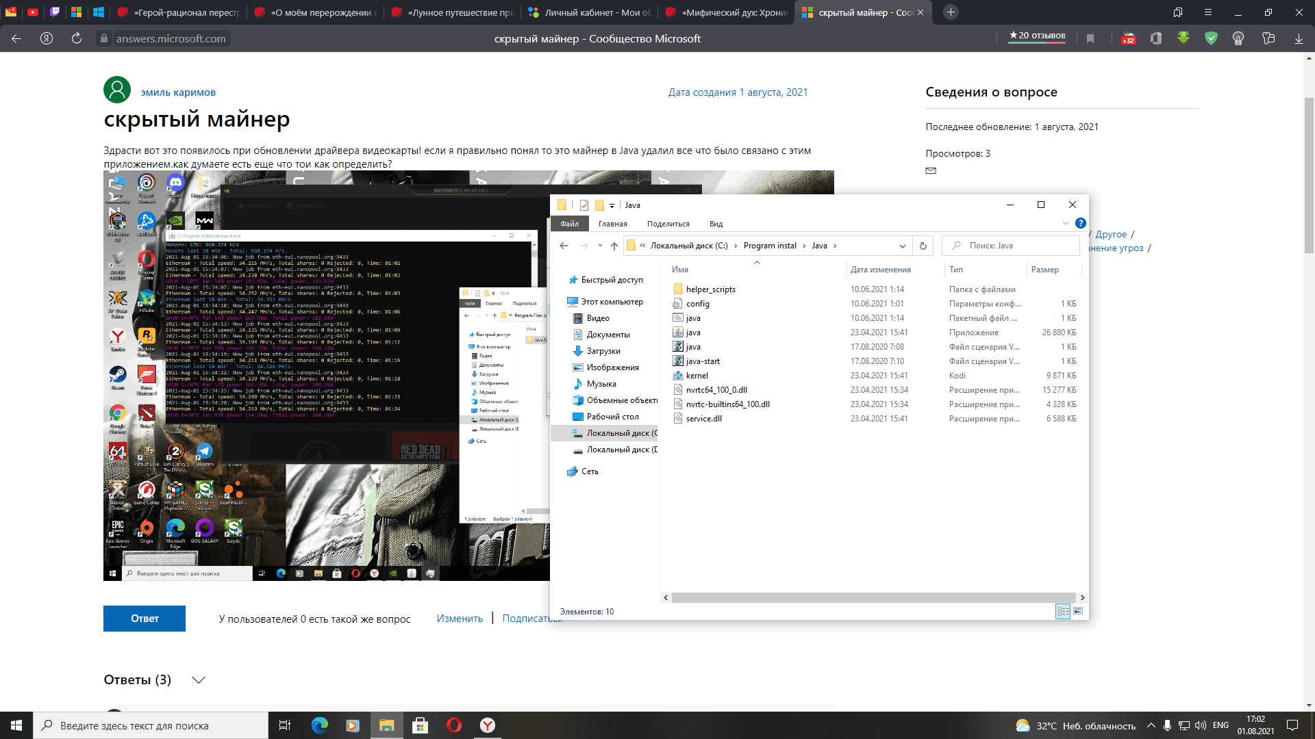Open the AdGuard green shield extension

coord(1211,39)
